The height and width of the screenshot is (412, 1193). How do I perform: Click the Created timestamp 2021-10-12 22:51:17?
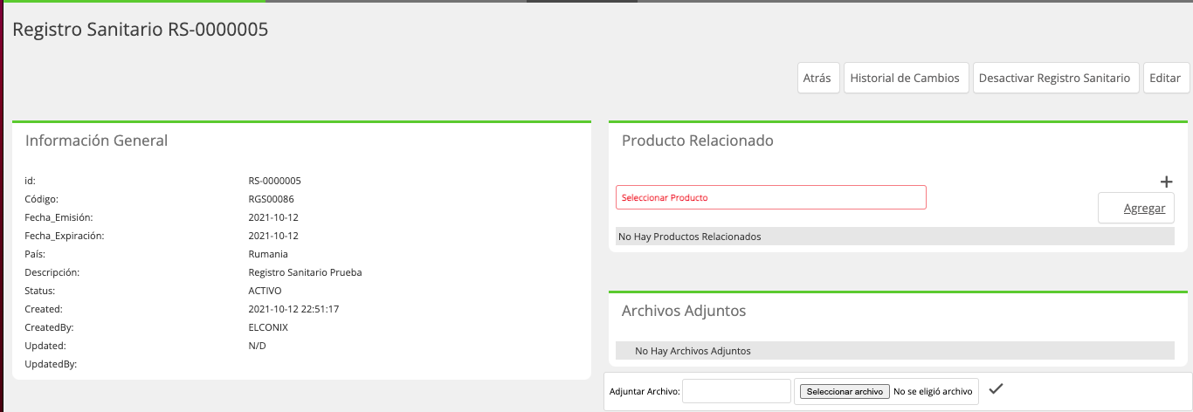293,309
